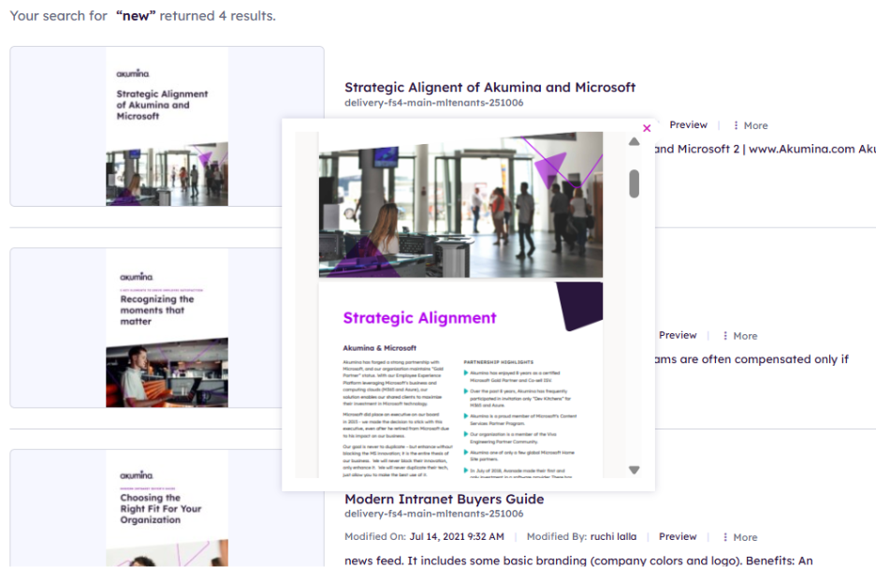Screen dimensions: 876x567
Task: Click the Strategic Alignment heading in the preview
Action: 419,318
